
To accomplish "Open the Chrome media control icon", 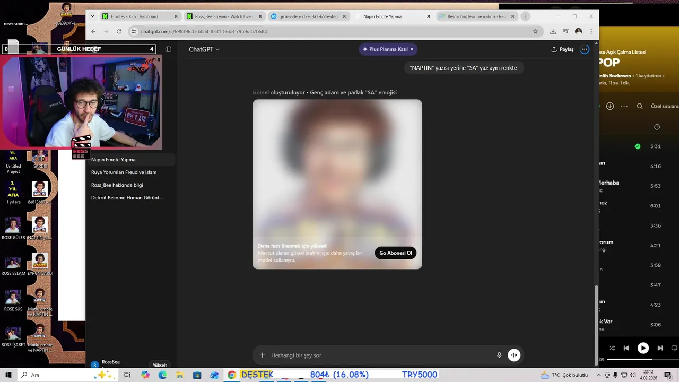I will 566,31.
